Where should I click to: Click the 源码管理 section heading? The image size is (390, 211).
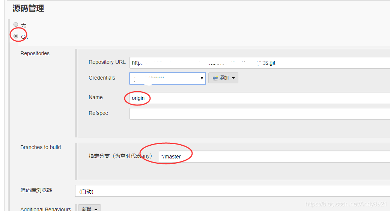29,9
